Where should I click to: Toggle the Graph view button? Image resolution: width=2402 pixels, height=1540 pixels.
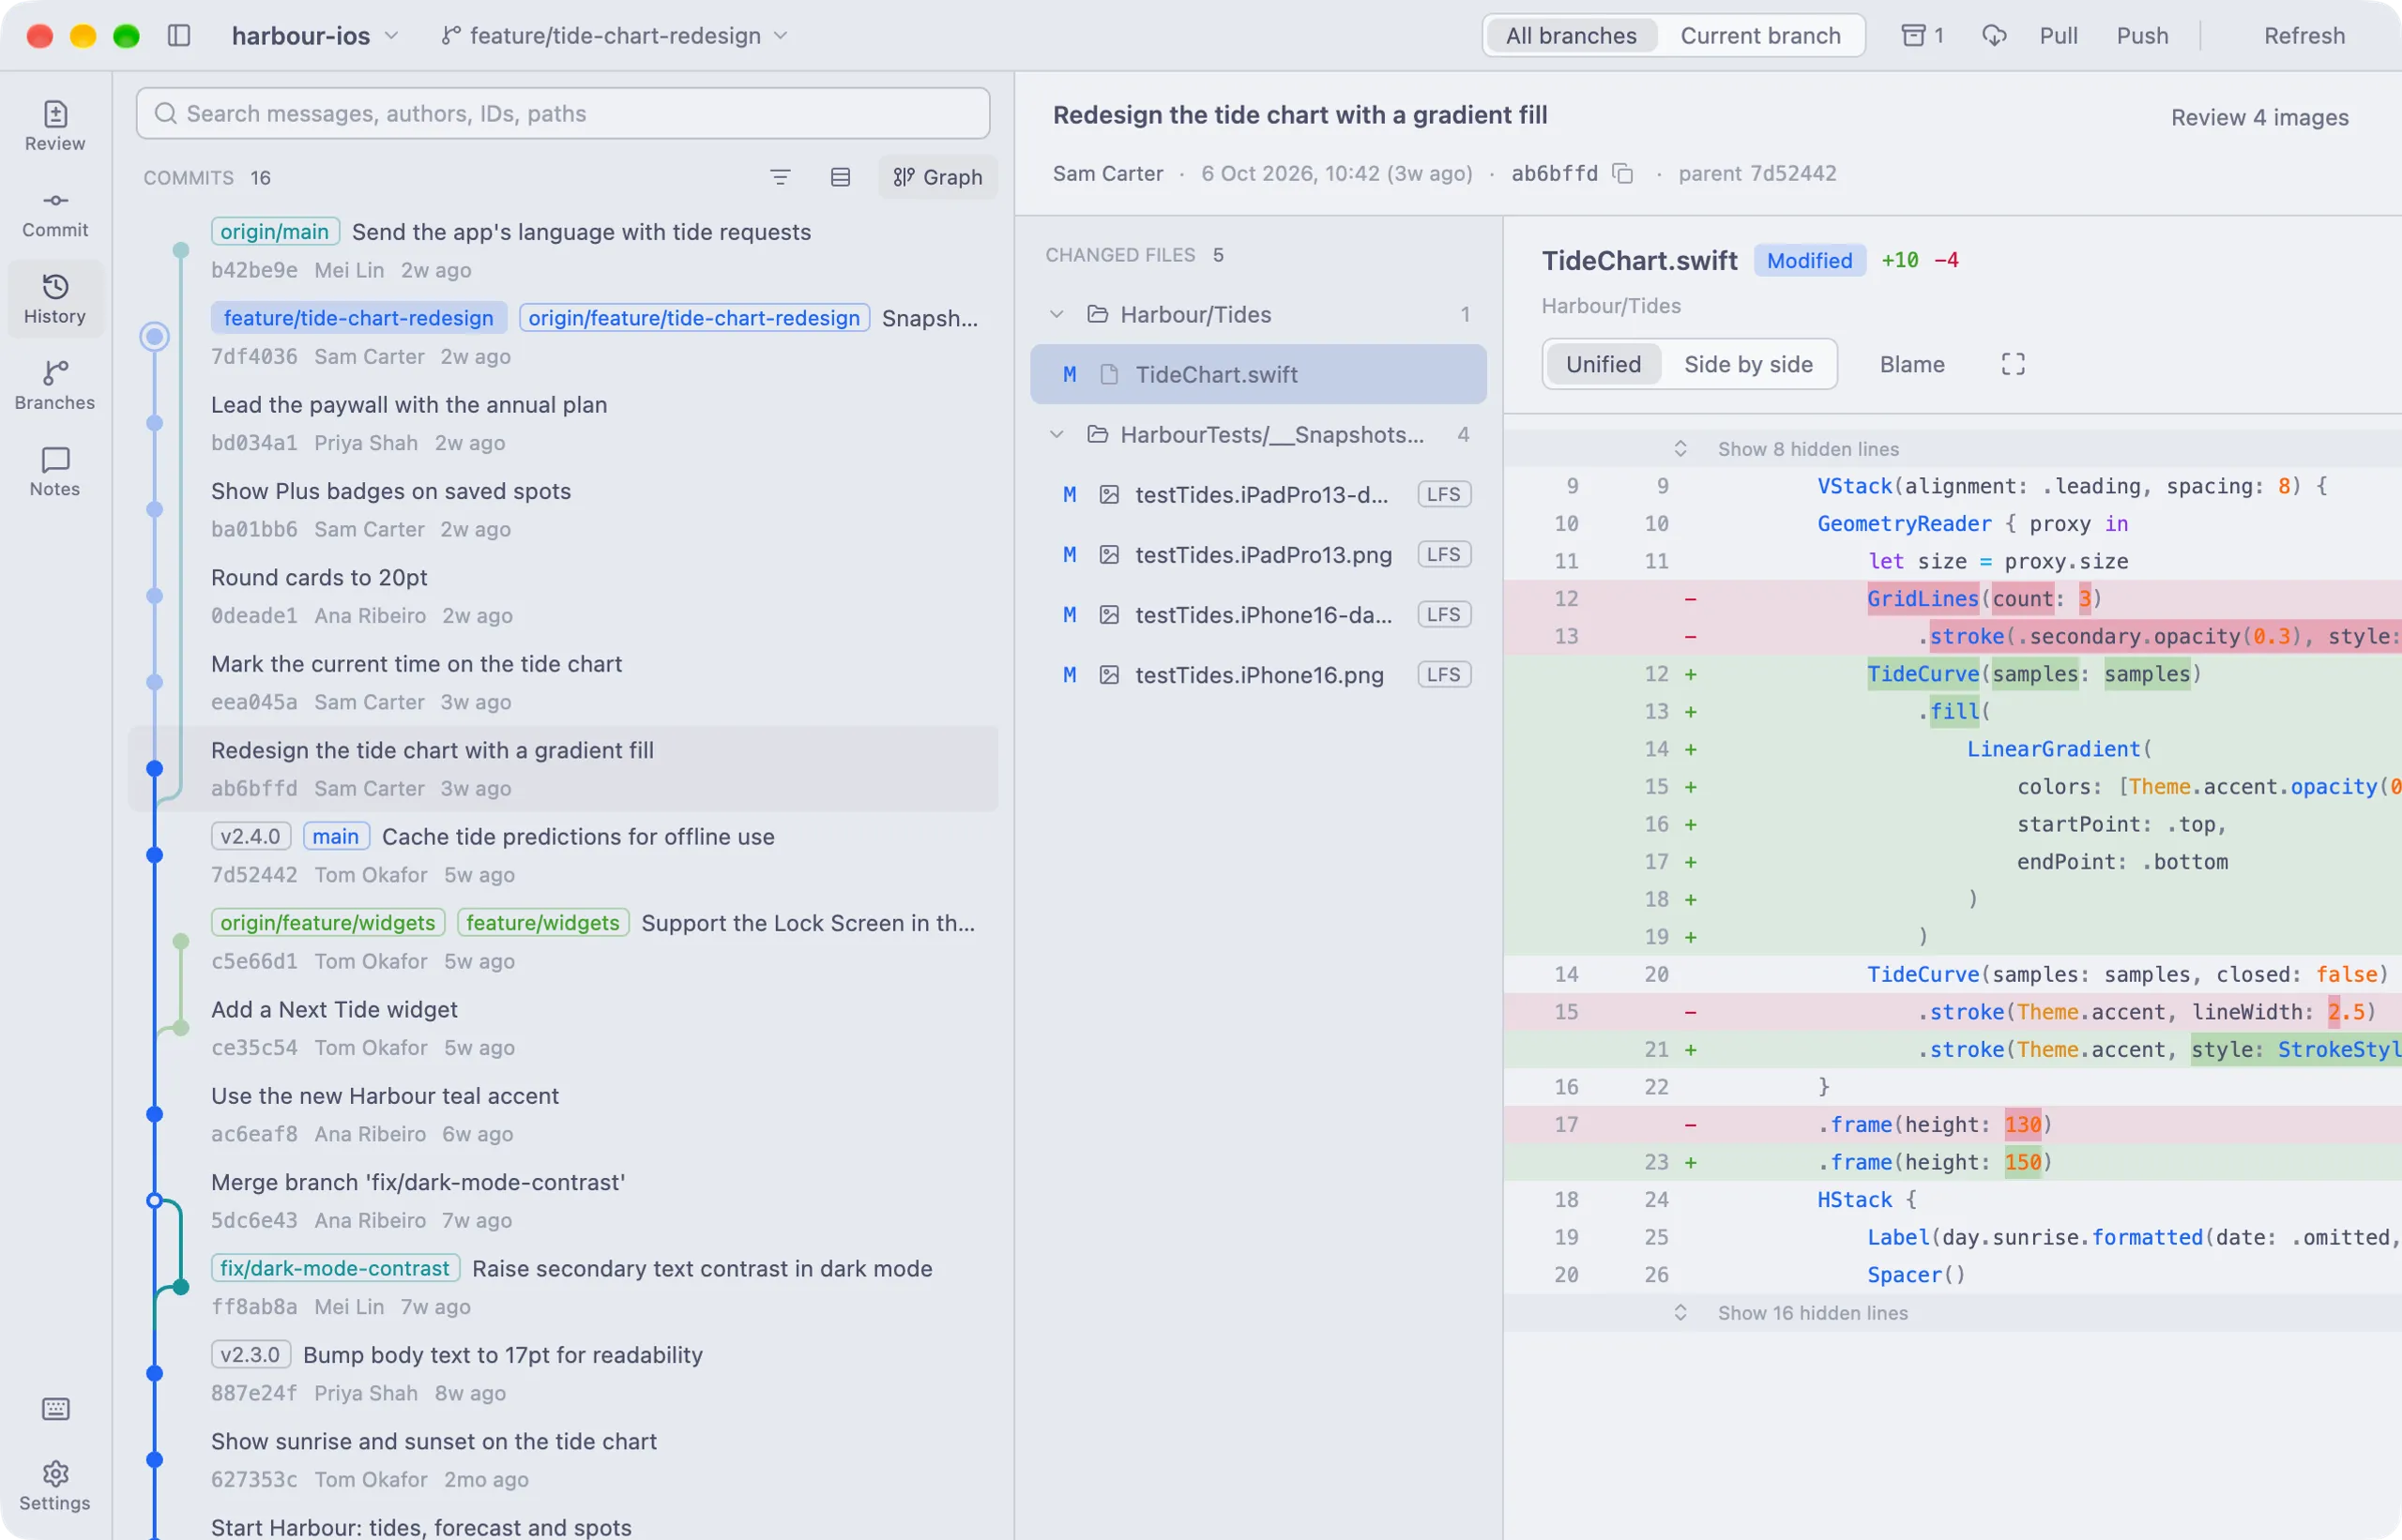click(x=937, y=177)
